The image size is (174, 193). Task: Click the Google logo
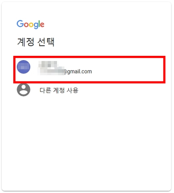(31, 24)
